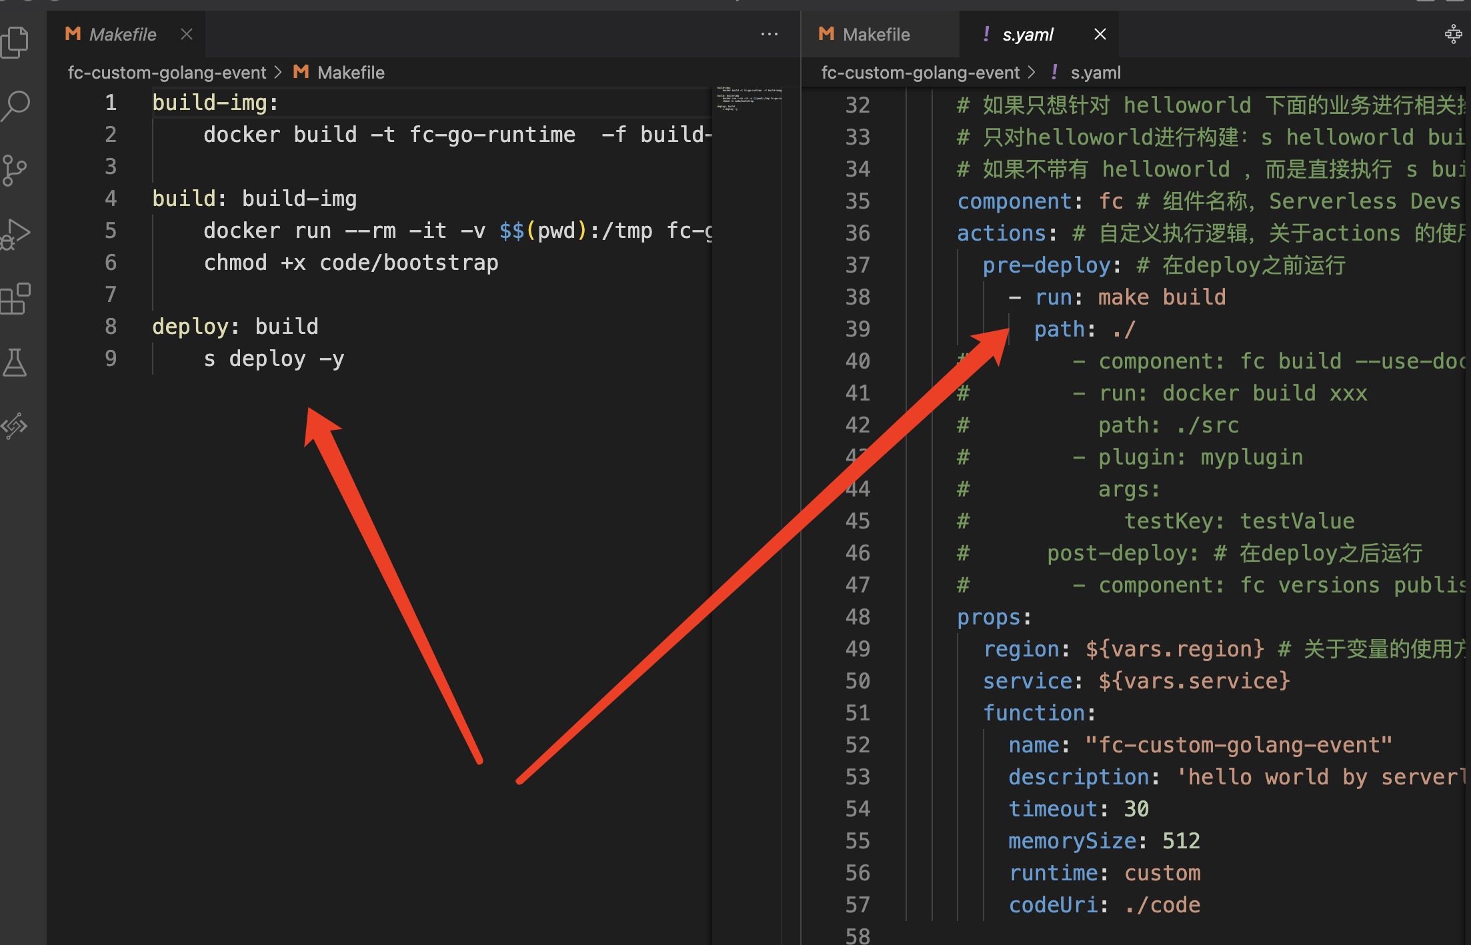
Task: Click 'actions:' key on line 36
Action: pyautogui.click(x=1008, y=233)
